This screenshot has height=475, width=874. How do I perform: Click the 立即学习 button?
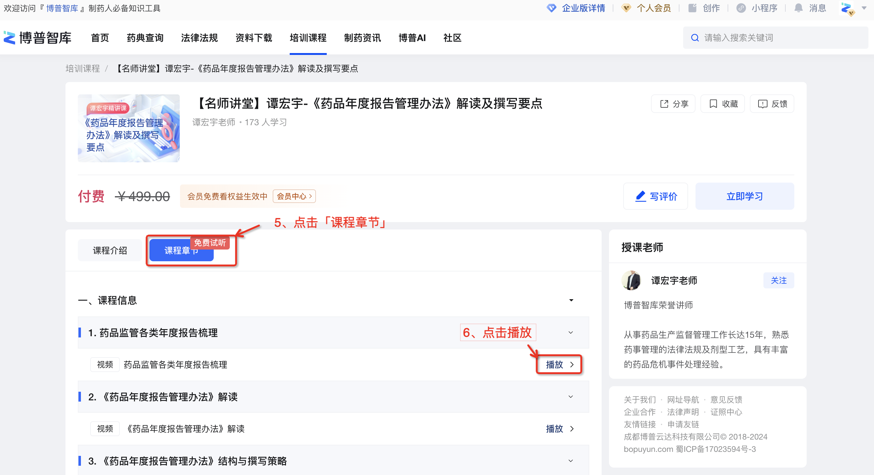744,196
